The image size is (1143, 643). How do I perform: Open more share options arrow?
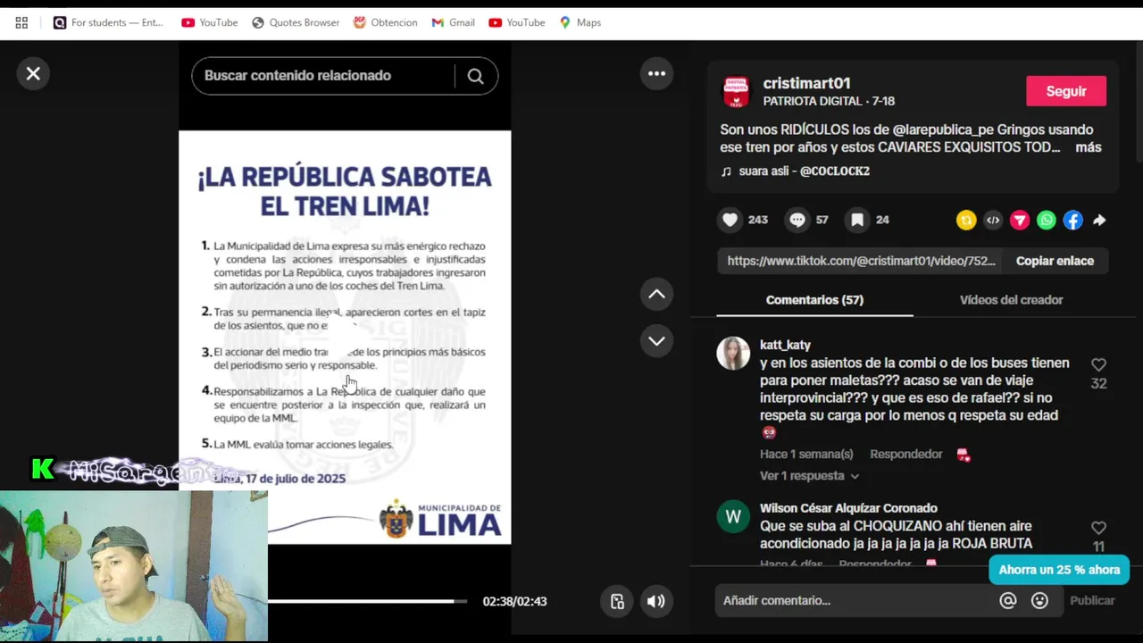tap(1099, 221)
